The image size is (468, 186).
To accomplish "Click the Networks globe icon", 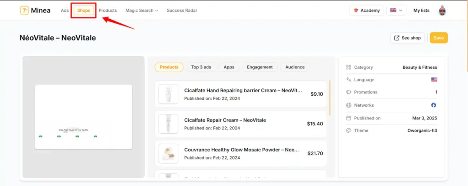I will (x=348, y=105).
